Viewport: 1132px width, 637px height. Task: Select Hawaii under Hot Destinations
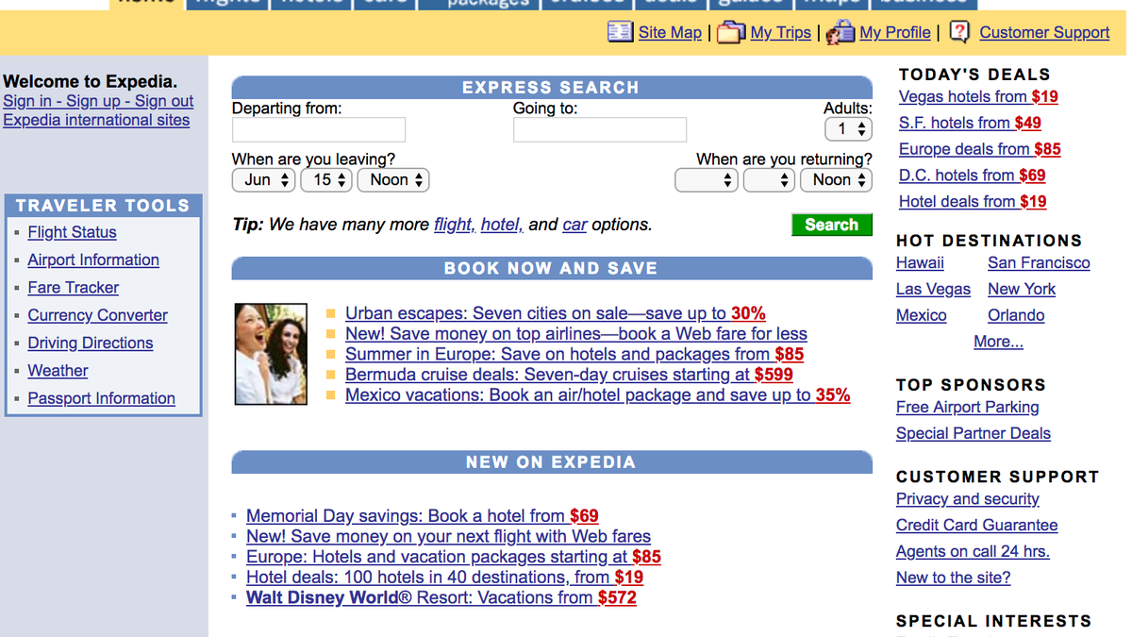click(x=920, y=263)
